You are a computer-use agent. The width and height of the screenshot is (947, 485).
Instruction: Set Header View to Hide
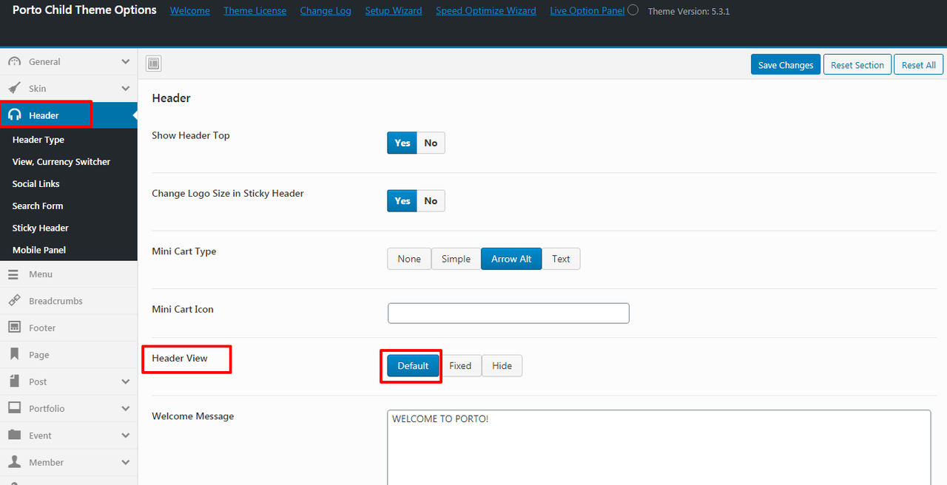502,365
